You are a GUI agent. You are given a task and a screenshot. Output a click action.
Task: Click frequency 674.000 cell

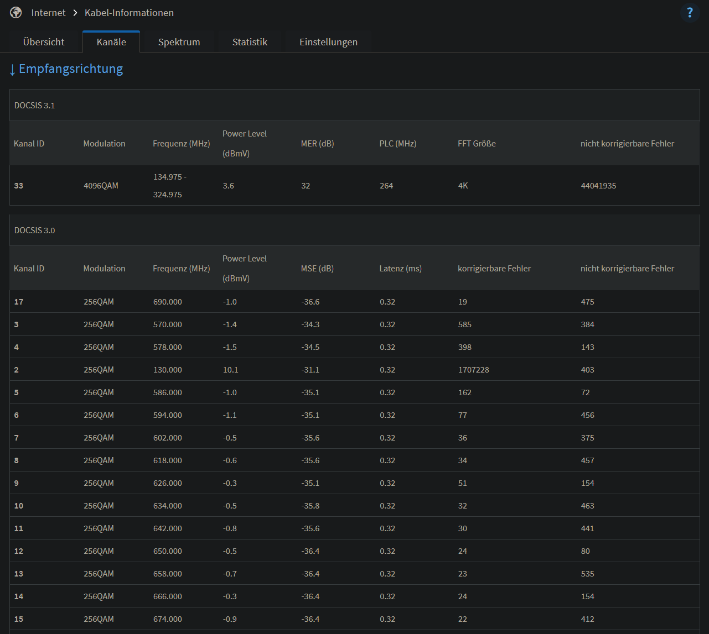[x=168, y=619]
